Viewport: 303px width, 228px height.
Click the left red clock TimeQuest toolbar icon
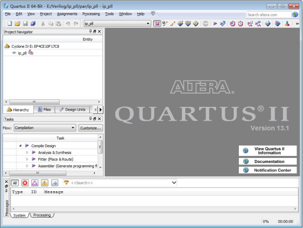pyautogui.click(x=232, y=23)
